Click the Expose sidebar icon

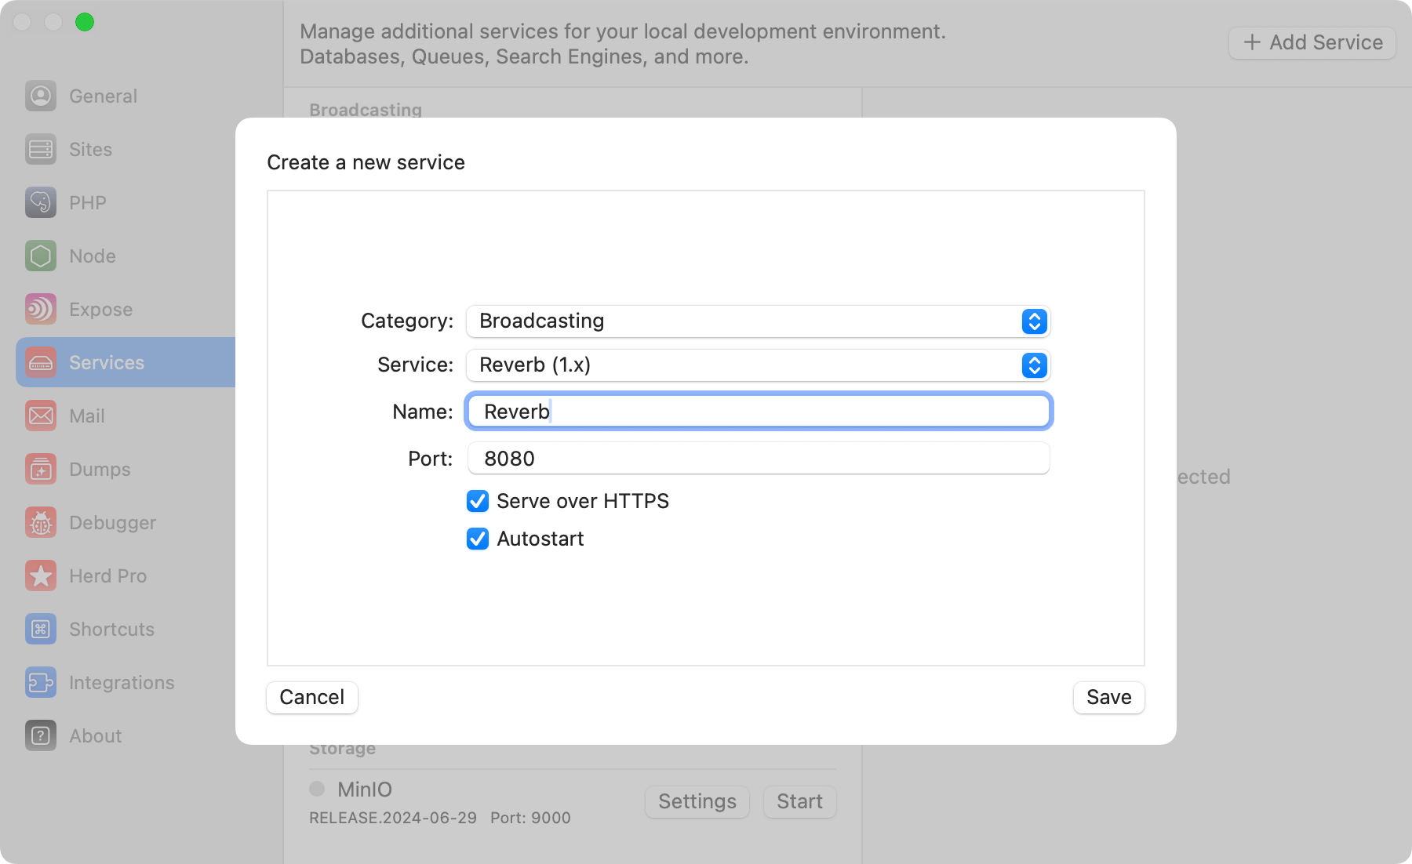(x=40, y=309)
